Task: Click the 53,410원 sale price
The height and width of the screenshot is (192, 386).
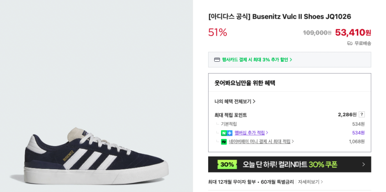Action: tap(353, 32)
